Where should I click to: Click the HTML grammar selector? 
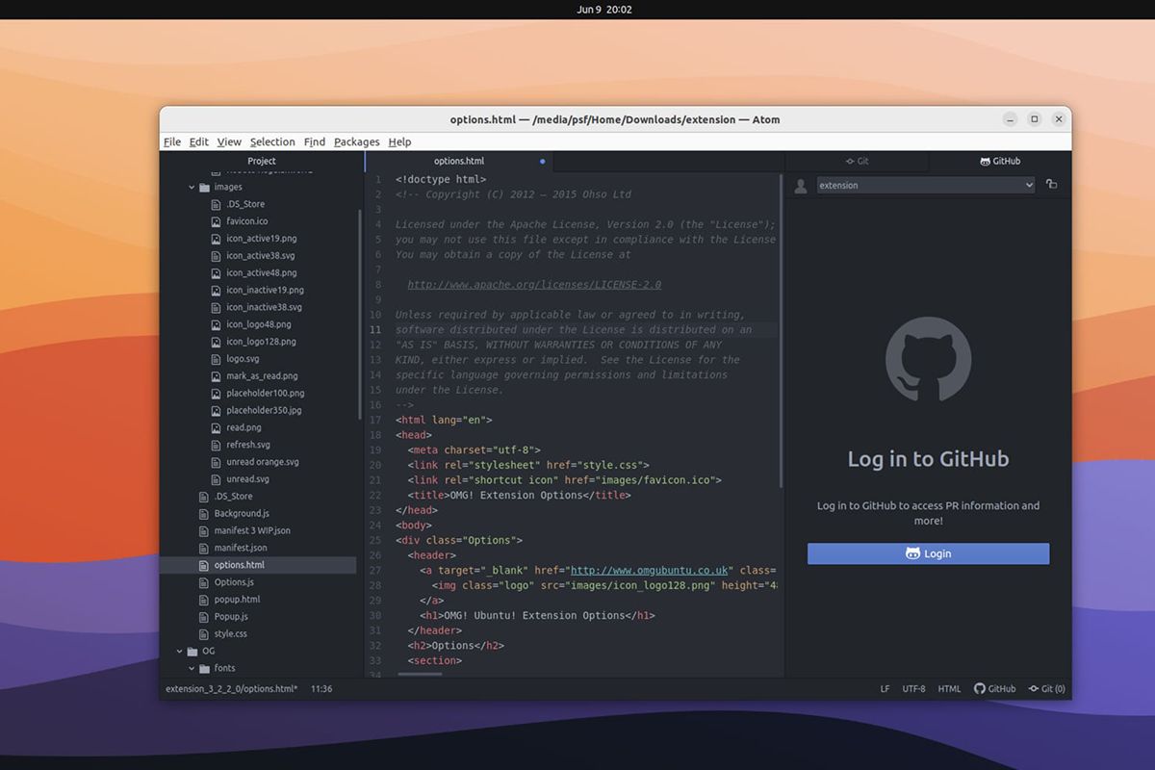949,689
